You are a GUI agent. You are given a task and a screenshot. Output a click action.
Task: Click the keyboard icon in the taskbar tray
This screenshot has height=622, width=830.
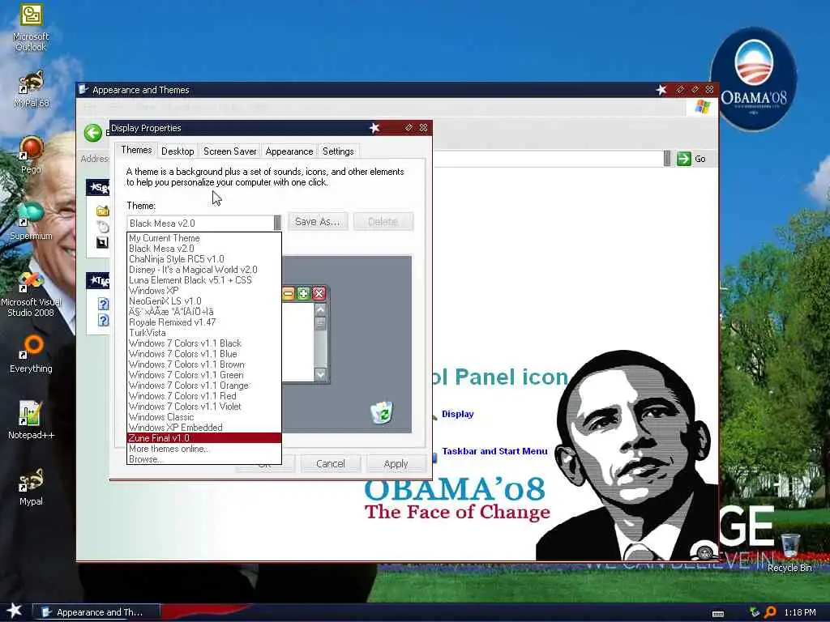coord(718,614)
